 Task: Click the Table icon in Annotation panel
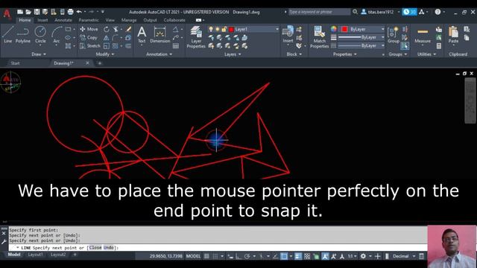tap(176, 46)
